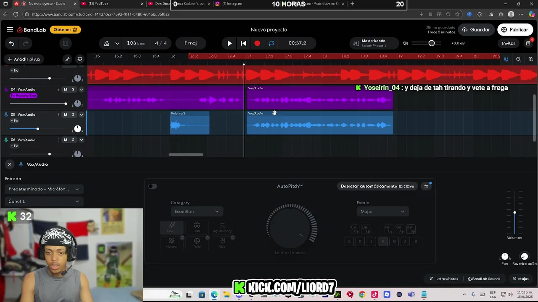Click the Guardar save button
Screen dimensions: 538x302
(476, 30)
